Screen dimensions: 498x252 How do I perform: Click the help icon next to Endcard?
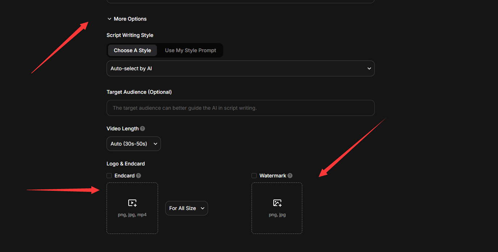point(138,176)
